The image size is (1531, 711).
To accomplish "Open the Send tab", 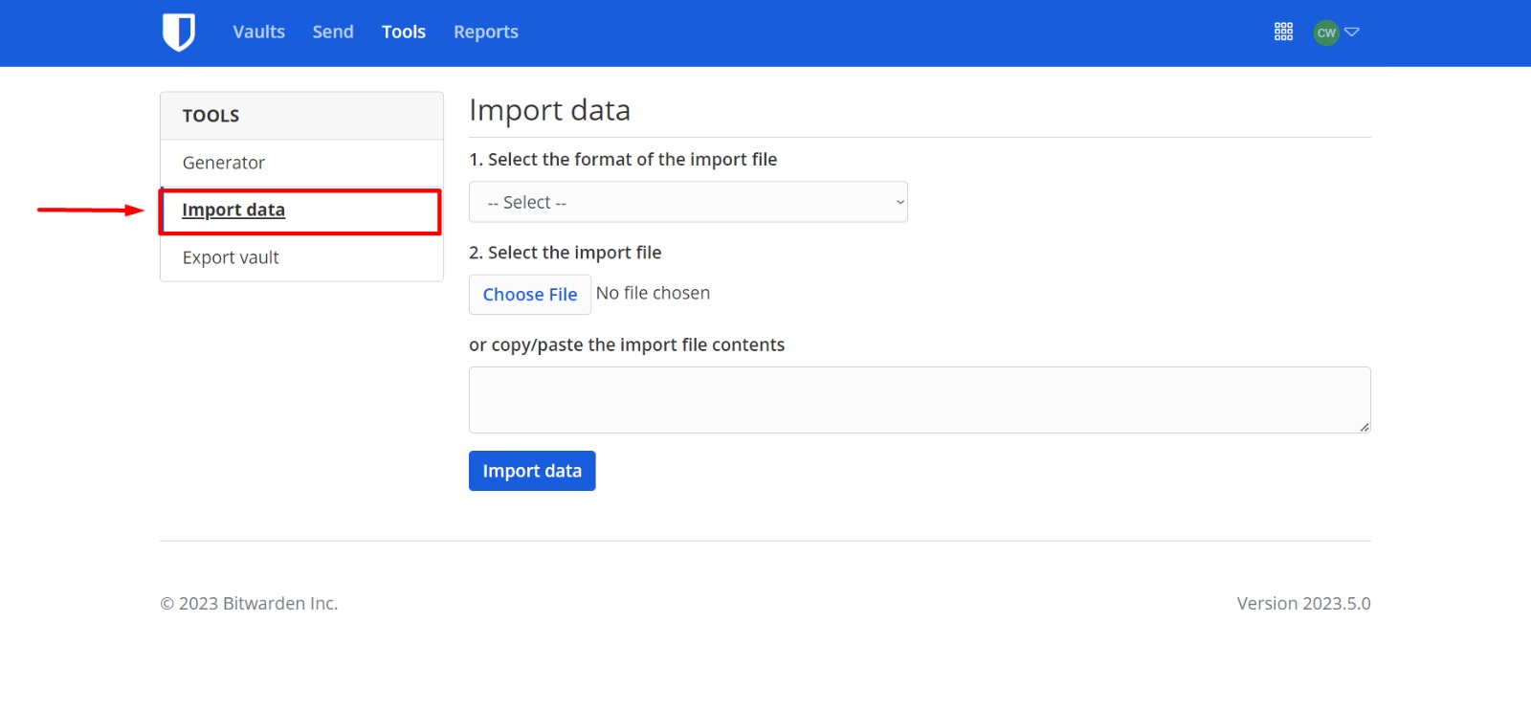I will click(x=333, y=32).
